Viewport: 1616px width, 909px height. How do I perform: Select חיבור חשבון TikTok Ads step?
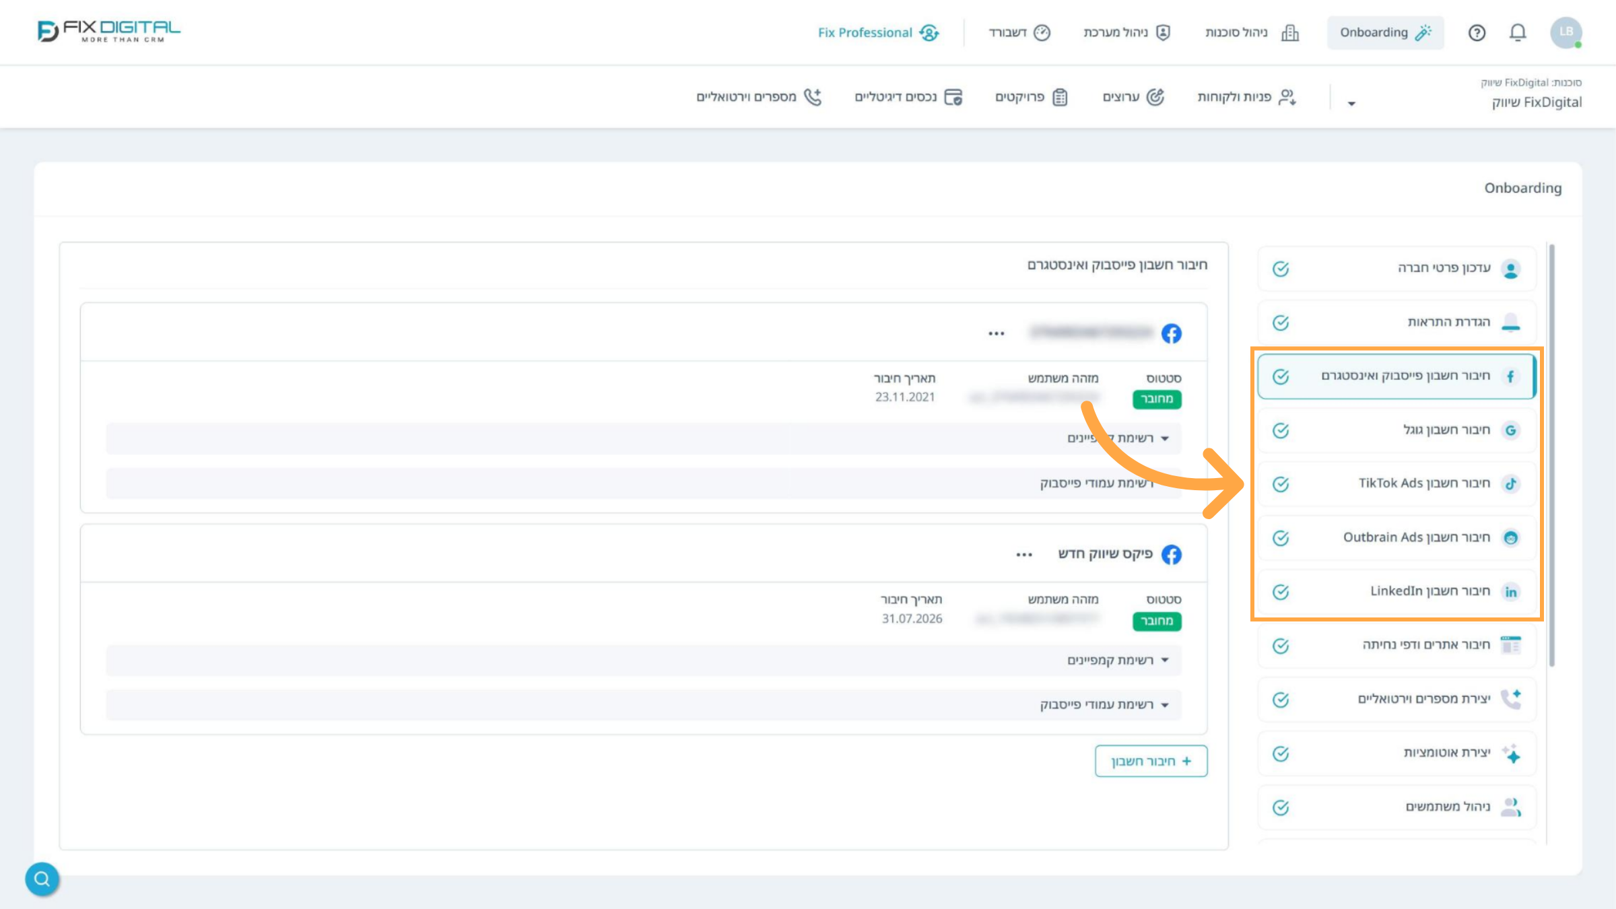pos(1397,483)
